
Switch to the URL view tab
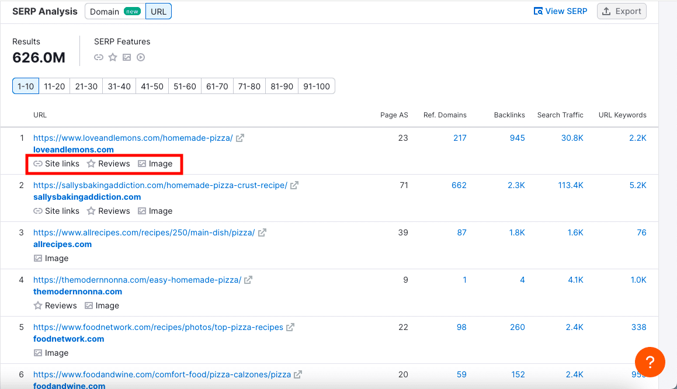click(158, 12)
